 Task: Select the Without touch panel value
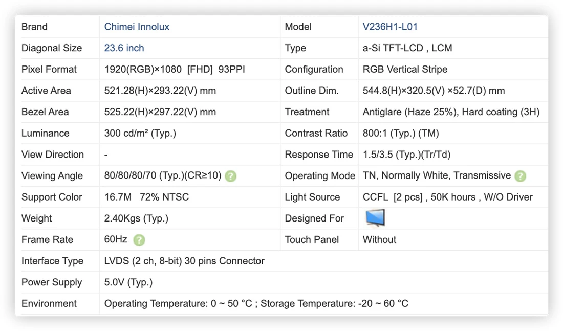(x=379, y=239)
